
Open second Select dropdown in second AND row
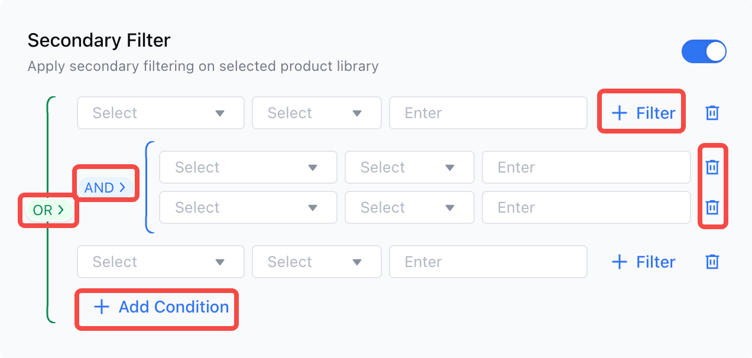410,207
